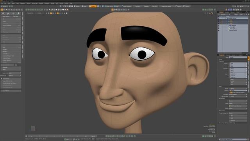The height and width of the screenshot is (141, 250).
Task: Select the Texture Group item in Items list
Action: (x=233, y=31)
